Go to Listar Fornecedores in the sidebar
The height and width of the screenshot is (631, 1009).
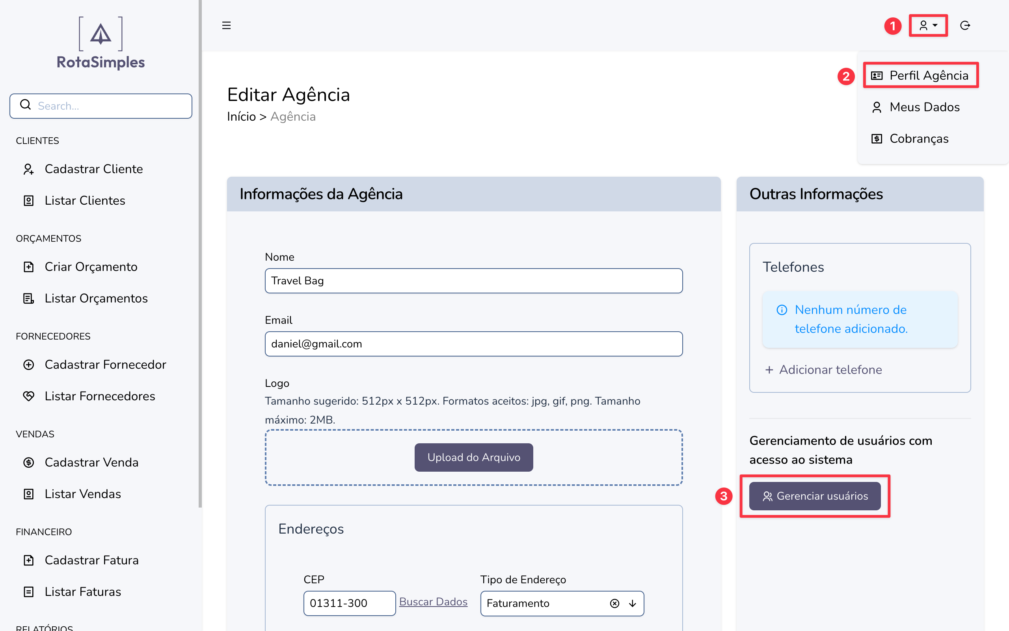point(100,396)
